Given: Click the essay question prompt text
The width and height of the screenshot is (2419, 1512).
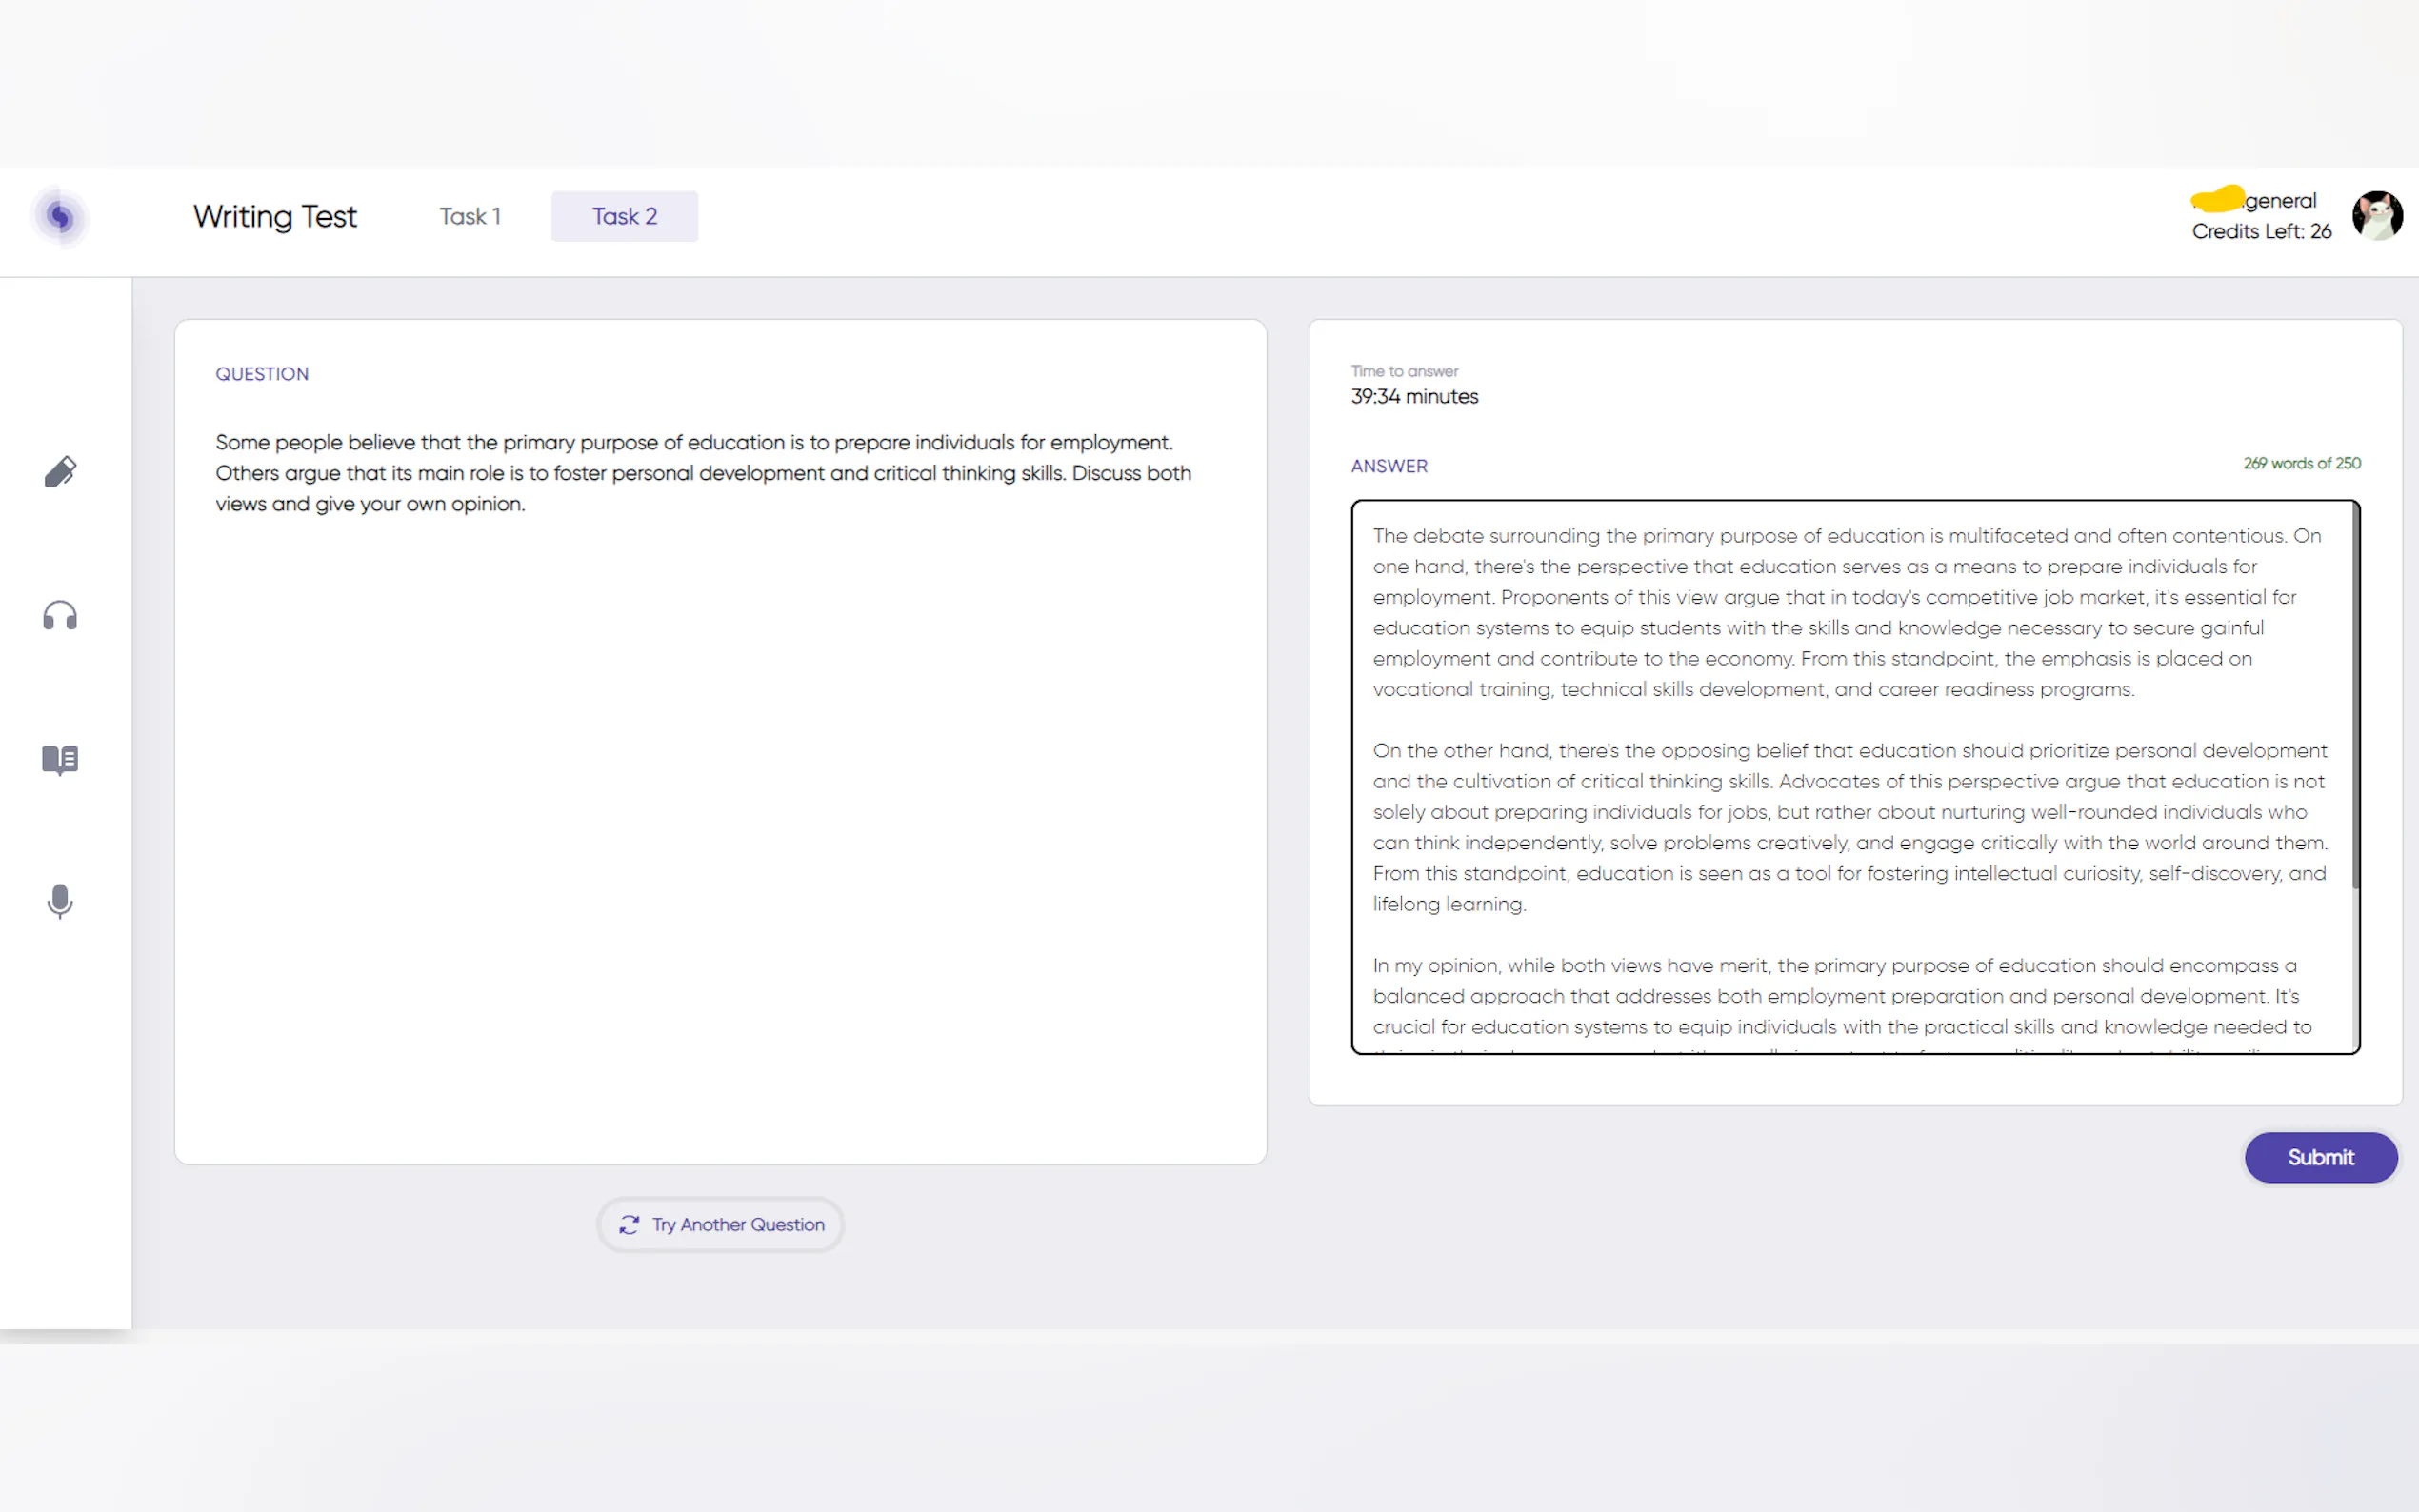Looking at the screenshot, I should (x=703, y=473).
